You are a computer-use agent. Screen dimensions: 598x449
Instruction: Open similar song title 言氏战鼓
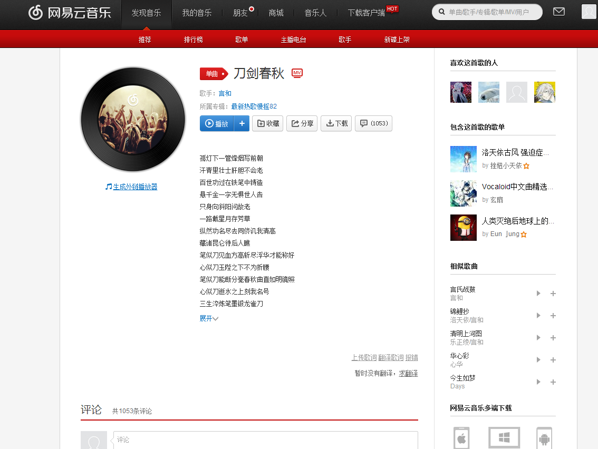462,289
